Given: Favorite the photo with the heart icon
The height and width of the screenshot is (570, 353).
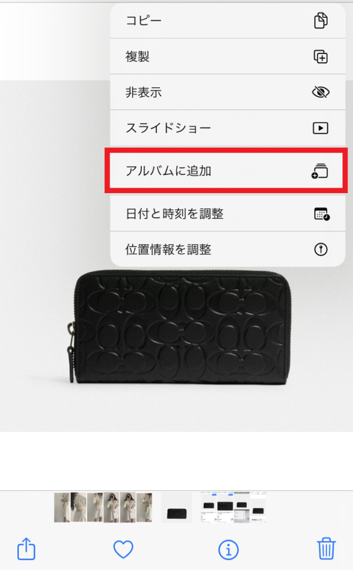Looking at the screenshot, I should click(123, 549).
